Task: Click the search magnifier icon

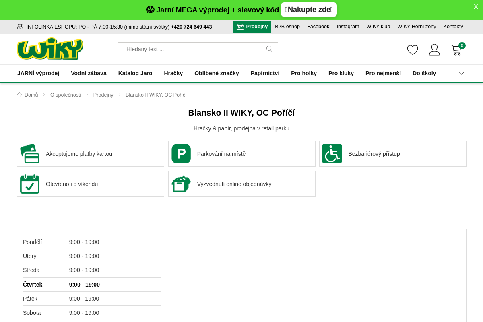Action: (270, 49)
